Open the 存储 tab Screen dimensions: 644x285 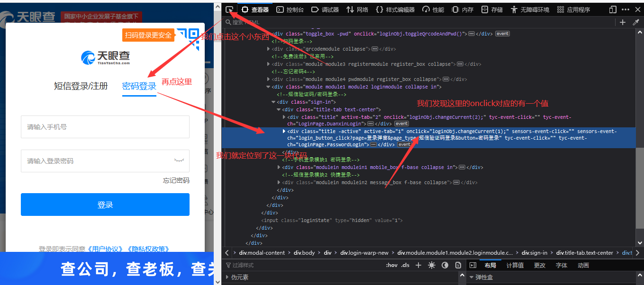pos(492,9)
